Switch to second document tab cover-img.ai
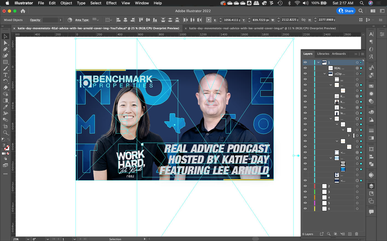 click(262, 28)
